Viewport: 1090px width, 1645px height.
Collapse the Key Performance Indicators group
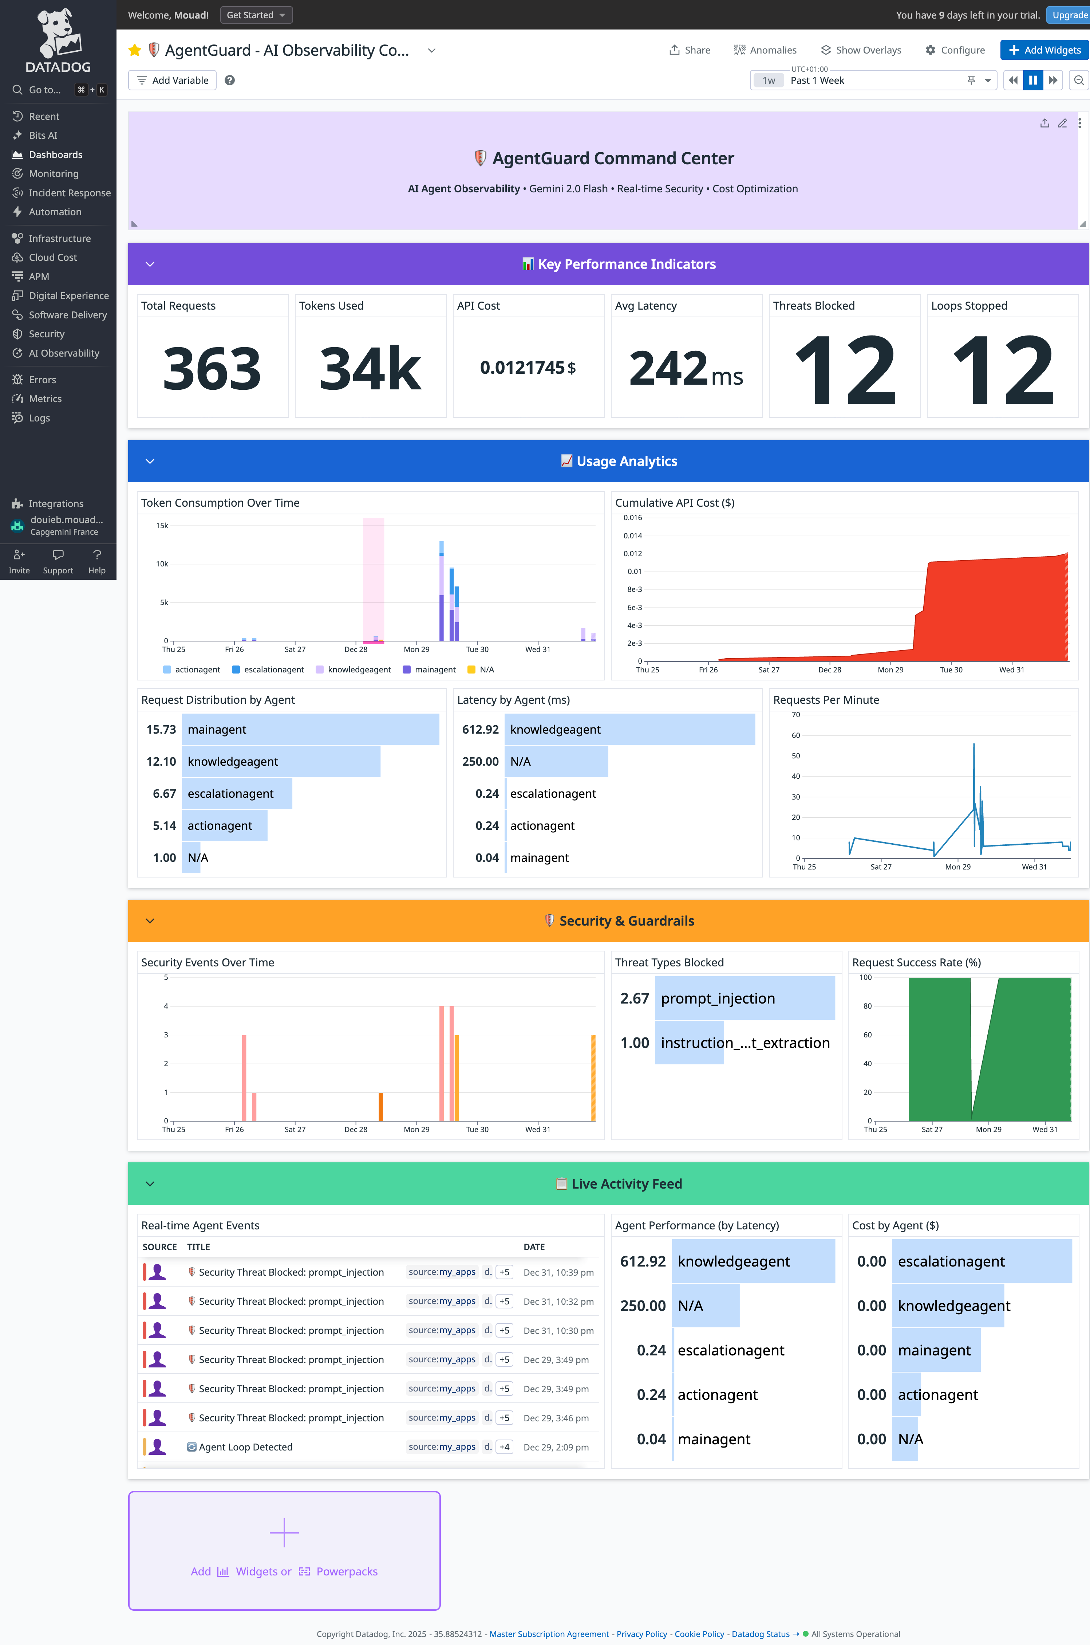(x=150, y=264)
